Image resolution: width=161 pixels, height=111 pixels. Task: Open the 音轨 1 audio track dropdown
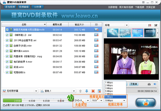[x=58, y=91]
